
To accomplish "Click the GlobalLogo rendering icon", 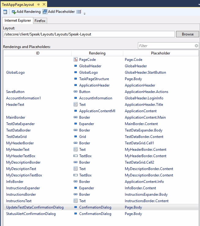I will click(x=76, y=72).
